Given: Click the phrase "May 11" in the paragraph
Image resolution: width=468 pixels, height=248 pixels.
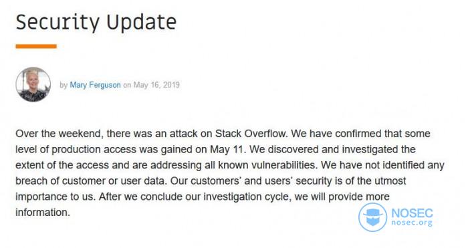Looking at the screenshot, I should click(x=227, y=149).
